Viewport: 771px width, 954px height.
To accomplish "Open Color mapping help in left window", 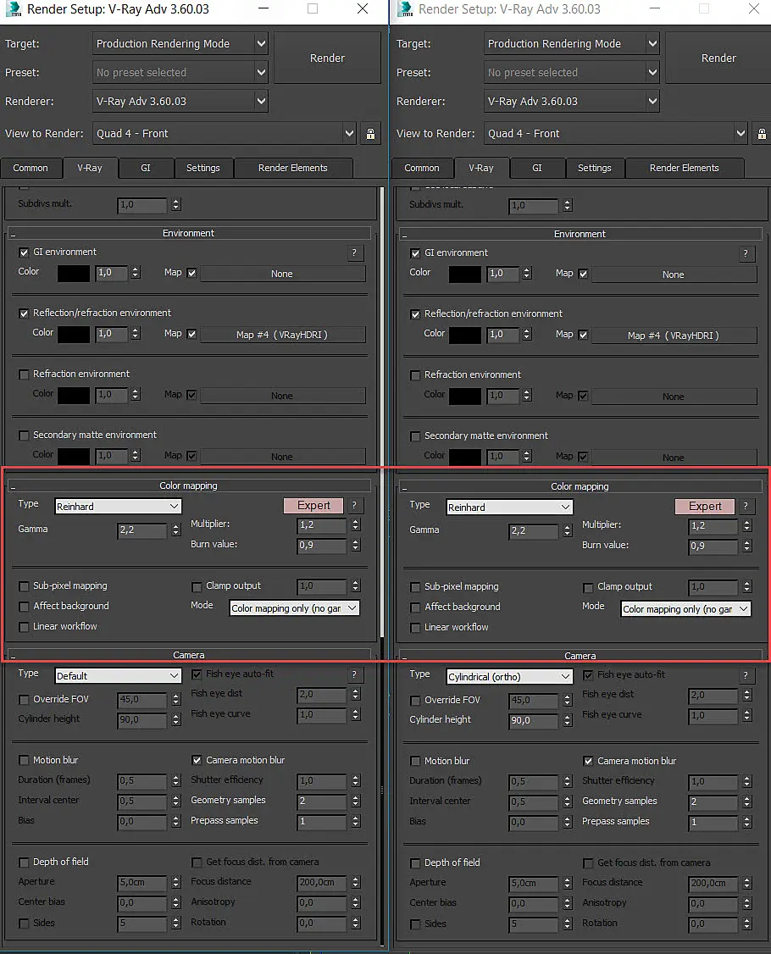I will (354, 506).
